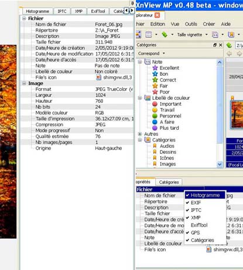Open the Vue menu
This screenshot has height=270, width=243.
[175, 24]
